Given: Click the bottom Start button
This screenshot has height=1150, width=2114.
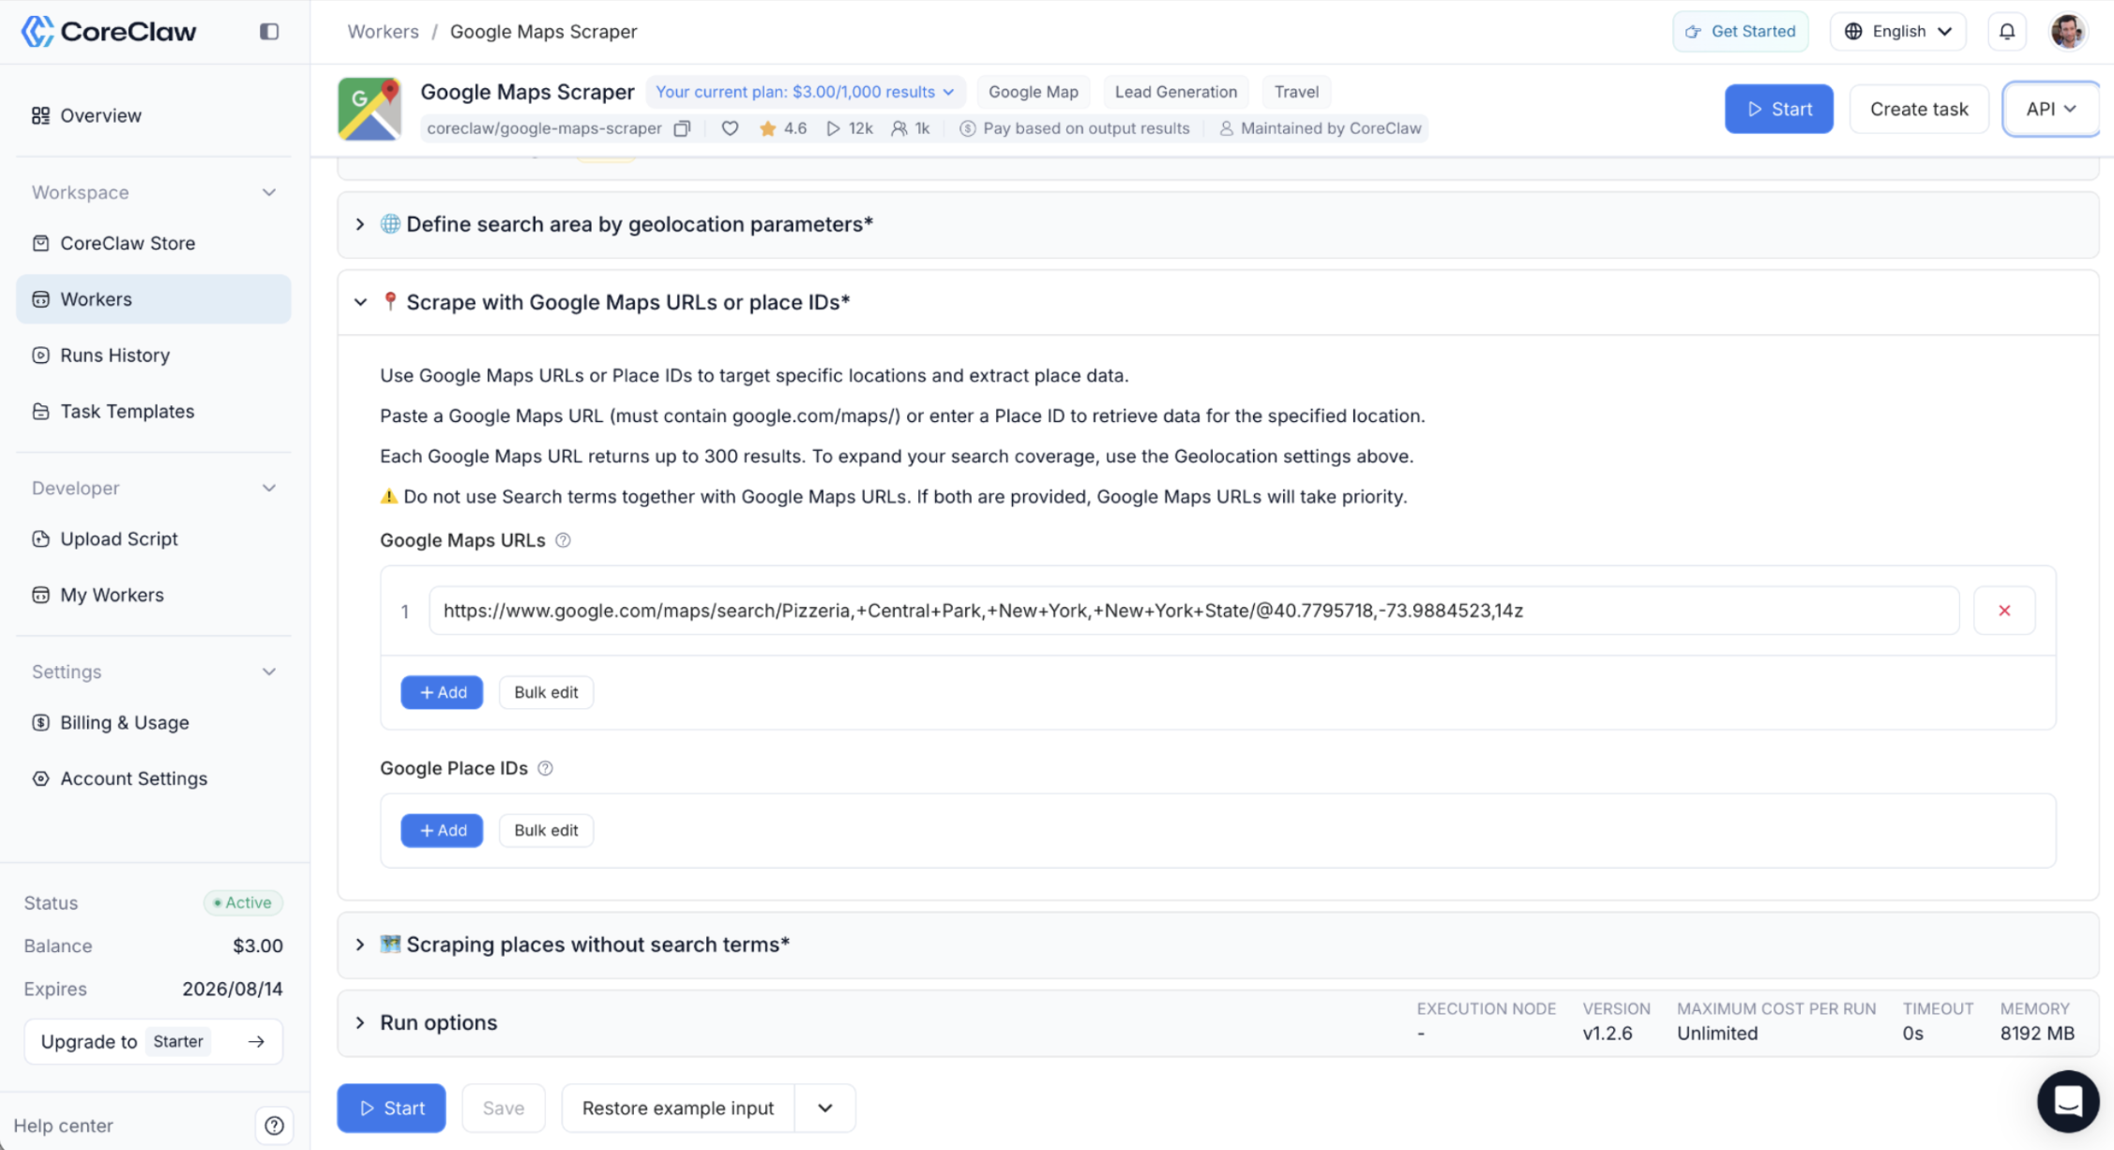Looking at the screenshot, I should coord(391,1108).
